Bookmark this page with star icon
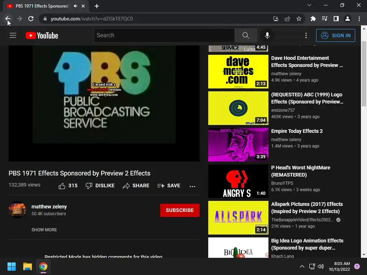 299,19
